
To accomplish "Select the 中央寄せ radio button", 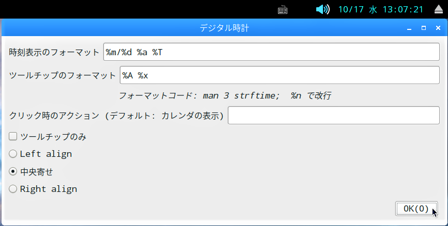I will [13, 171].
